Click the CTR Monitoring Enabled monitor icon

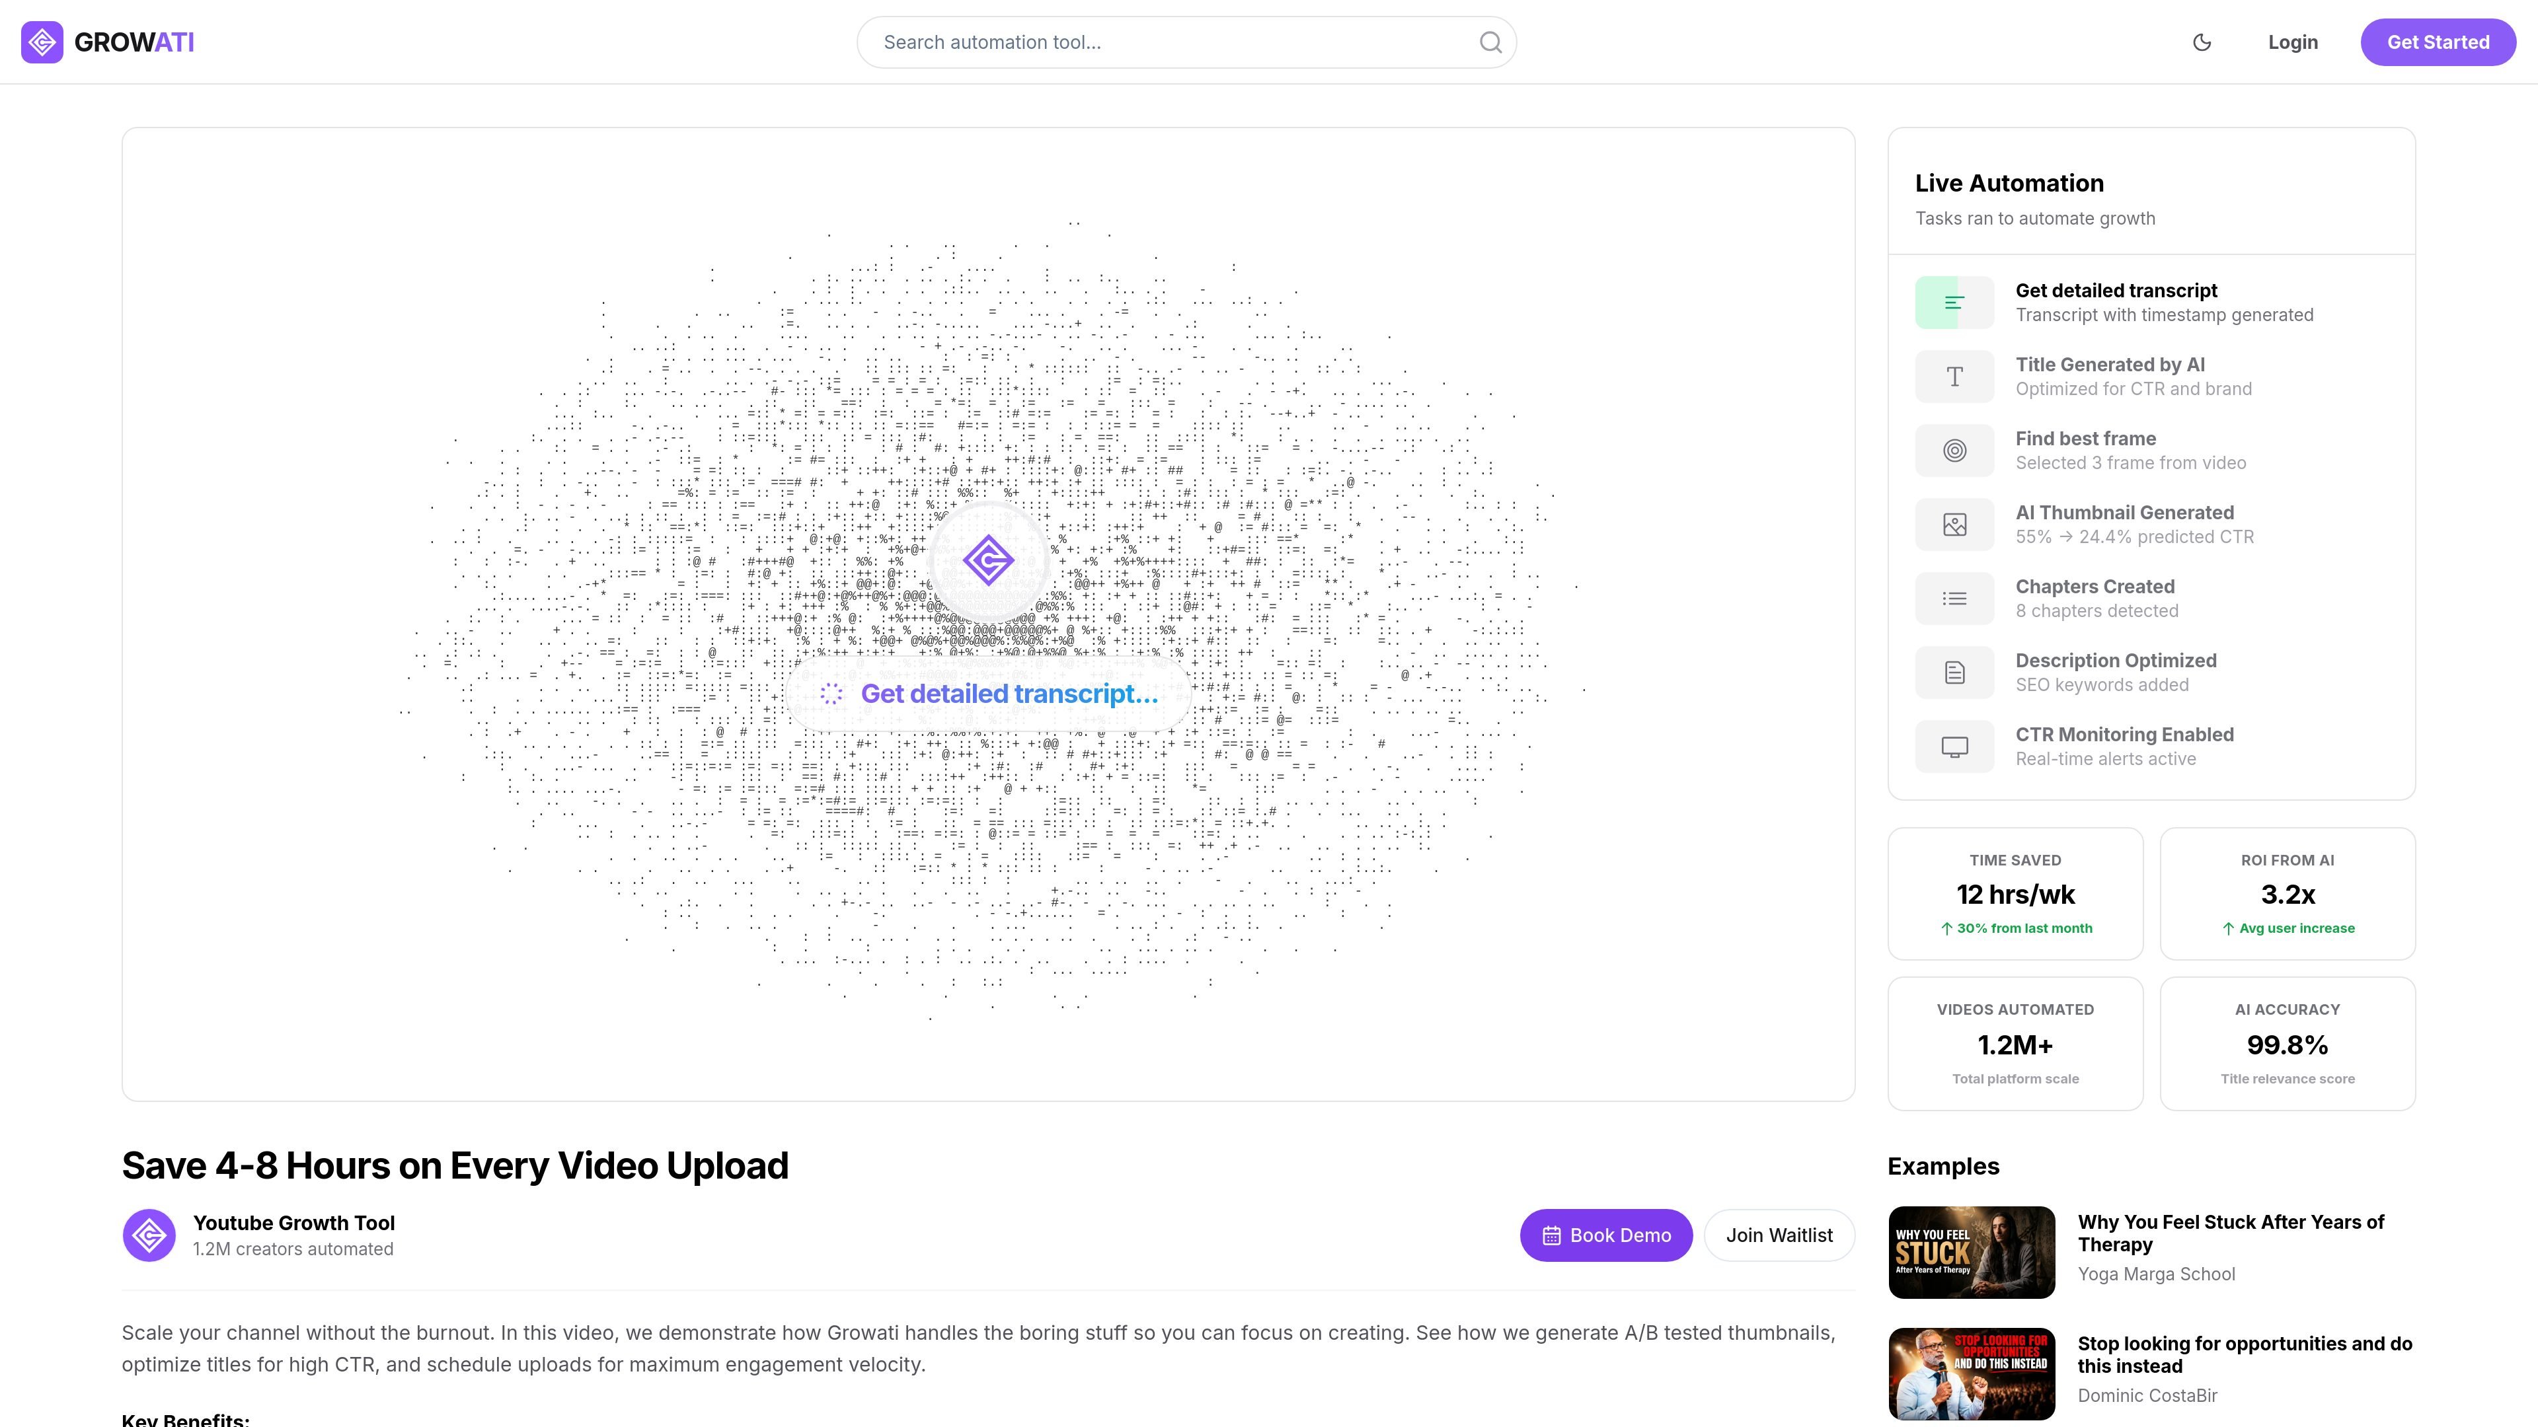point(1955,747)
